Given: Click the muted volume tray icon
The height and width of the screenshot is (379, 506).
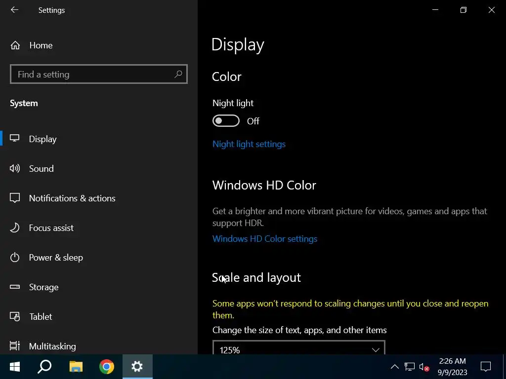Looking at the screenshot, I should 424,367.
